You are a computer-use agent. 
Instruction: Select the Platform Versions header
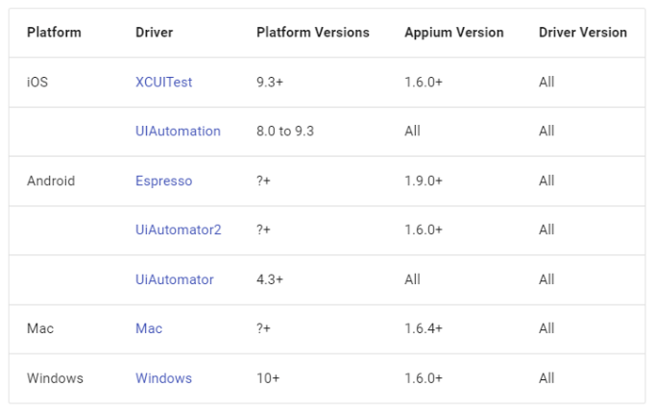pos(312,33)
